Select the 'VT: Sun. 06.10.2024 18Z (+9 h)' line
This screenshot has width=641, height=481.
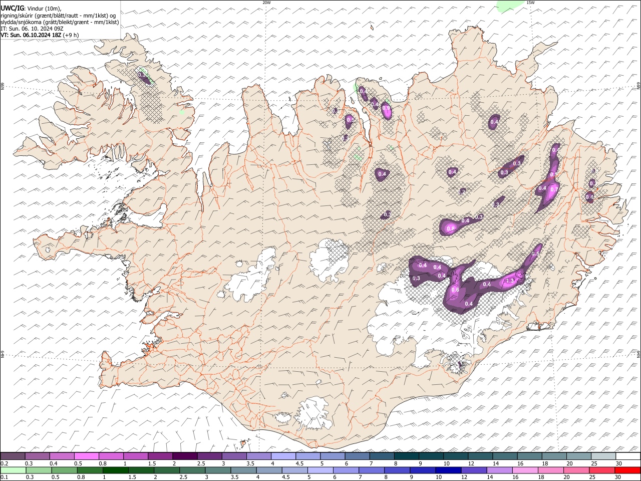click(40, 35)
